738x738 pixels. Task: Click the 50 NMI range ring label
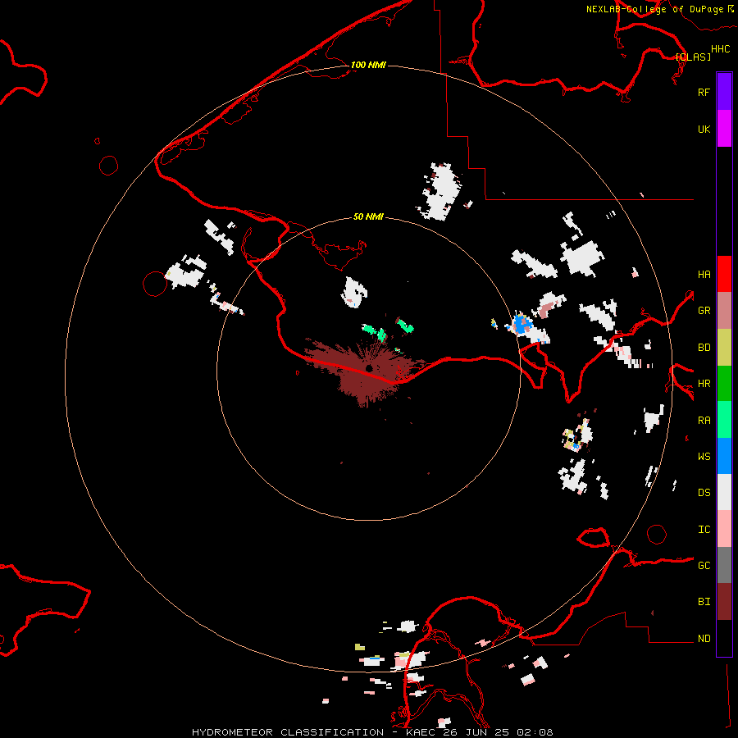coord(368,216)
